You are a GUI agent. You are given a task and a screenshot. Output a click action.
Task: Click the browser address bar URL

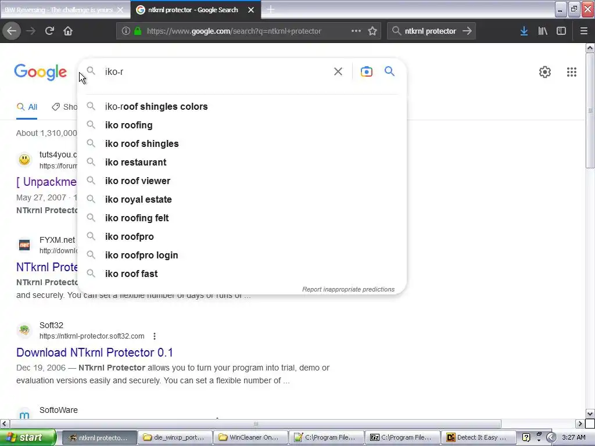tap(234, 31)
